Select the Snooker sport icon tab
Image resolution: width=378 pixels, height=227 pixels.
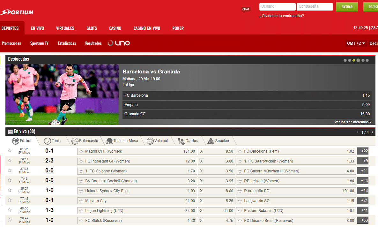pyautogui.click(x=218, y=141)
